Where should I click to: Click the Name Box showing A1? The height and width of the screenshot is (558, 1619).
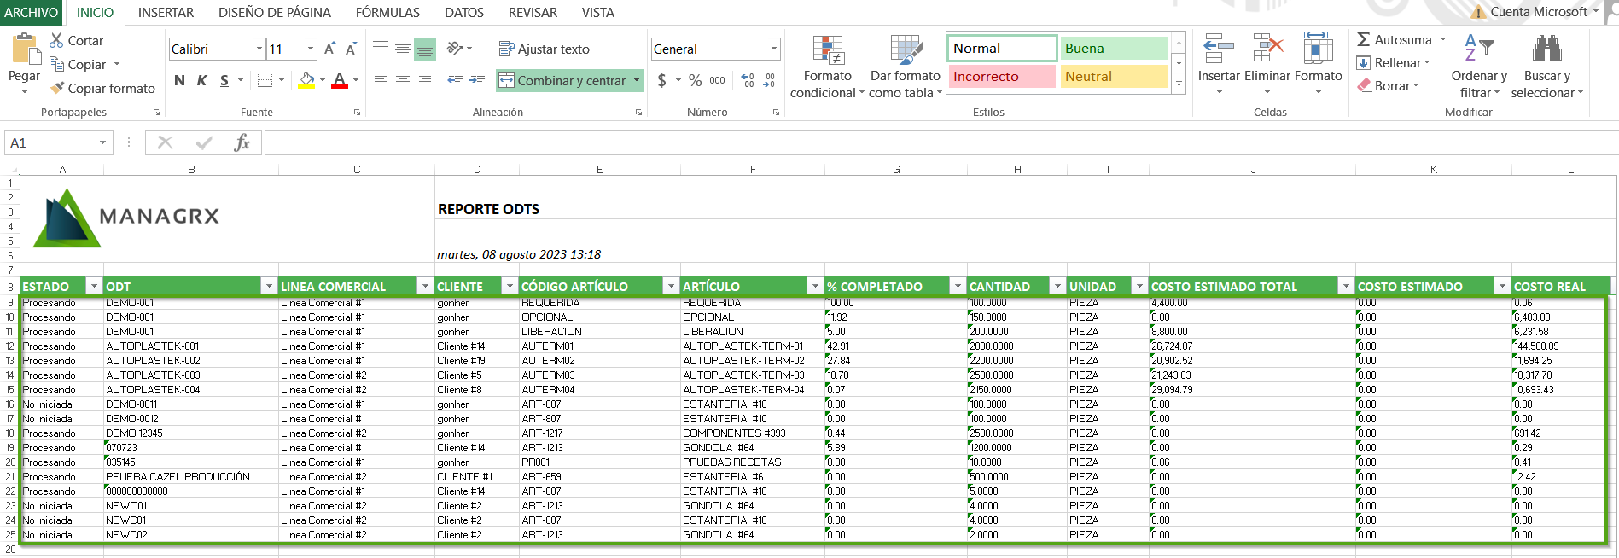(x=51, y=142)
